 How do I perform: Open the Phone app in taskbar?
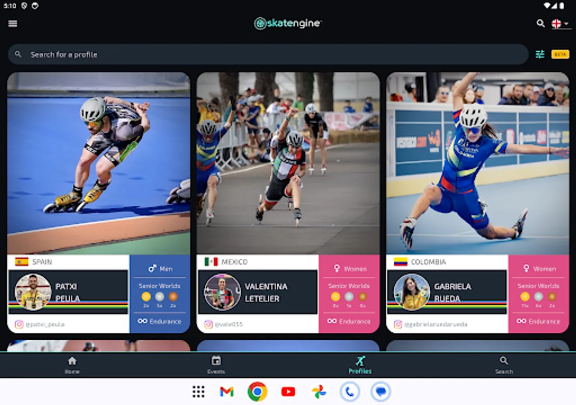tap(350, 391)
